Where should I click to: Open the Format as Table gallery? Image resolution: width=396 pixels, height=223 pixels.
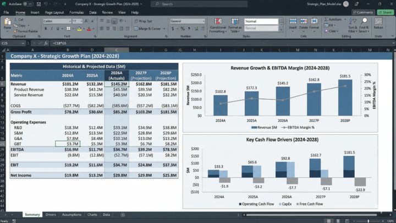[235, 21]
